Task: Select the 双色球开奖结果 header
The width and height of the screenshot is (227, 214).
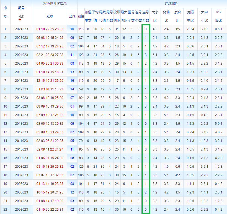Action: (55, 4)
